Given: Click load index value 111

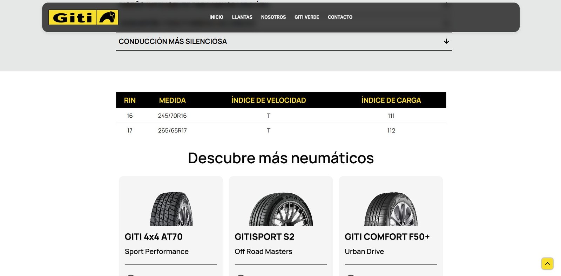Looking at the screenshot, I should 391,116.
